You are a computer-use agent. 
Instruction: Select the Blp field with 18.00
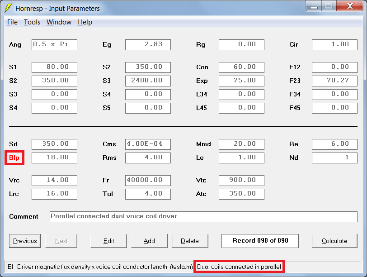pyautogui.click(x=54, y=158)
